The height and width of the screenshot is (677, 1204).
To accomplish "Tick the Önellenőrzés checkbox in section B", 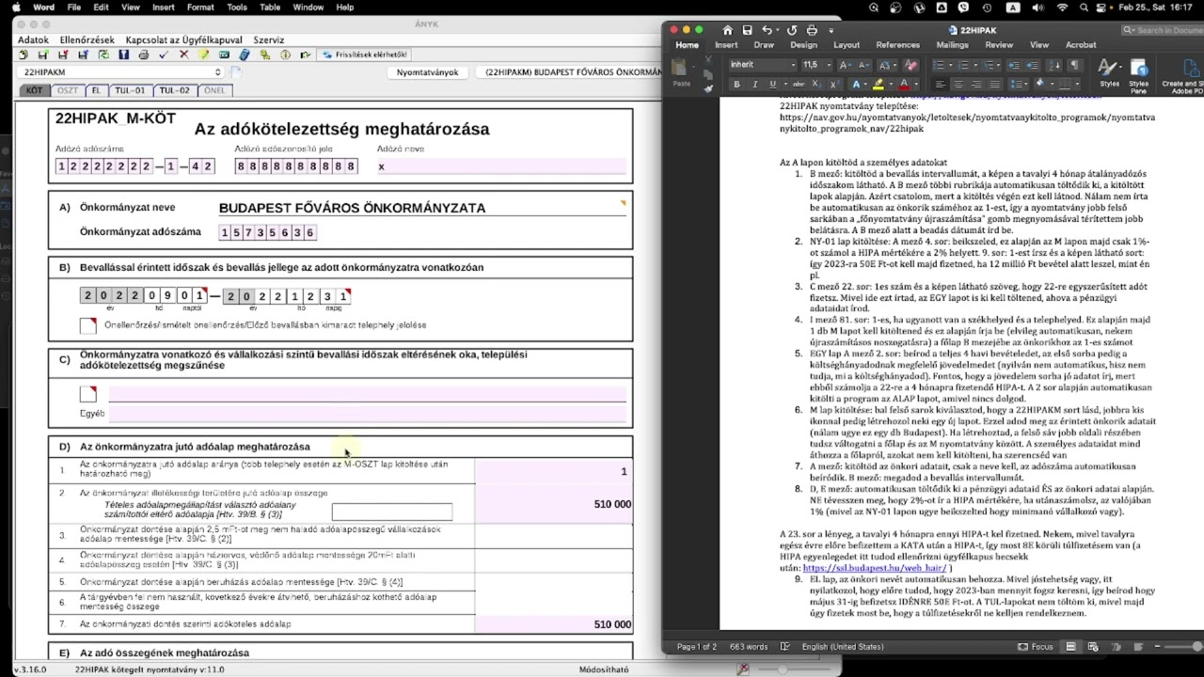I will 88,325.
